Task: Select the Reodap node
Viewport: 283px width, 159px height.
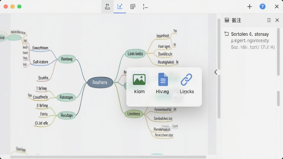Action: (x=67, y=115)
